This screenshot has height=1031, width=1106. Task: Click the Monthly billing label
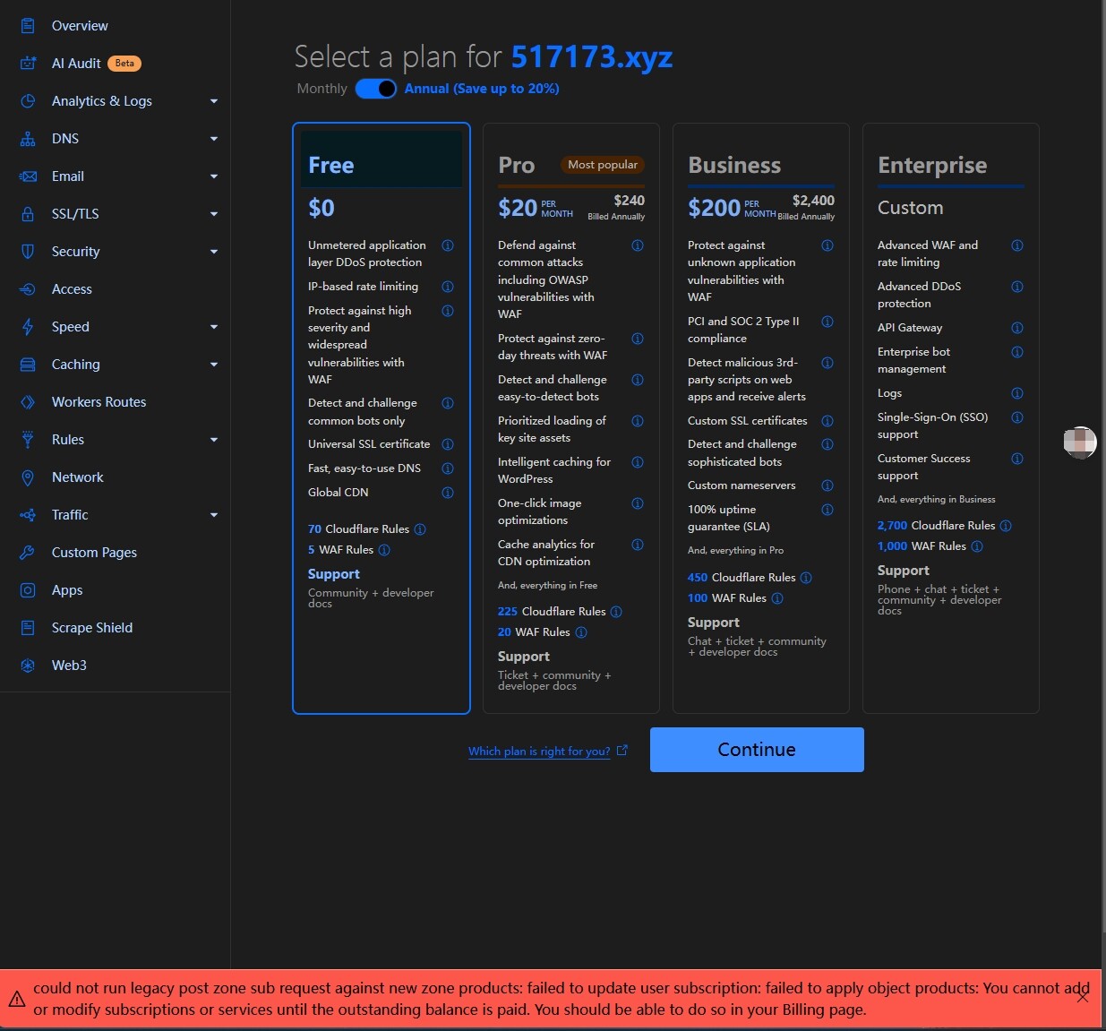322,89
